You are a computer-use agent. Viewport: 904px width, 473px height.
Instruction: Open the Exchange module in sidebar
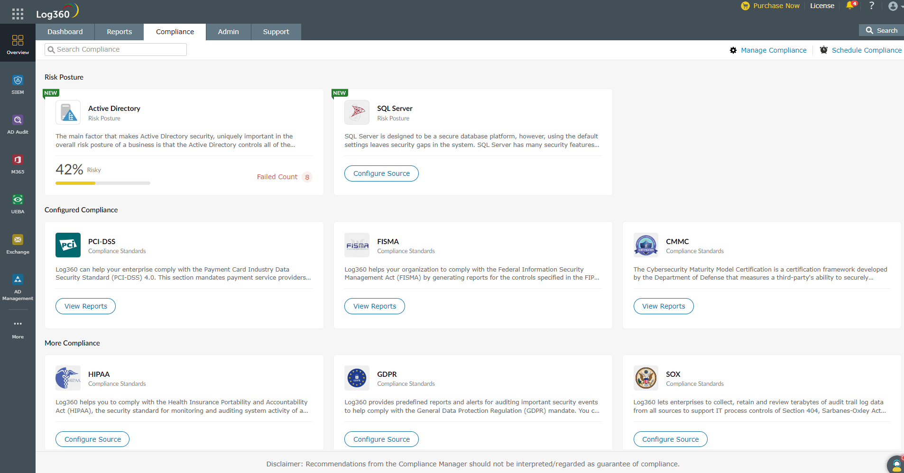pyautogui.click(x=18, y=244)
